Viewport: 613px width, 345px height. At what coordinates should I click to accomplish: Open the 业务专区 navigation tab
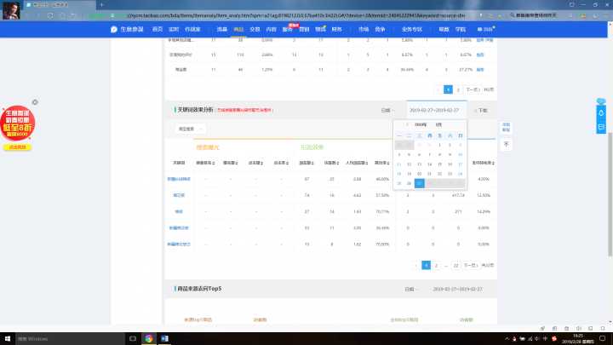(412, 29)
